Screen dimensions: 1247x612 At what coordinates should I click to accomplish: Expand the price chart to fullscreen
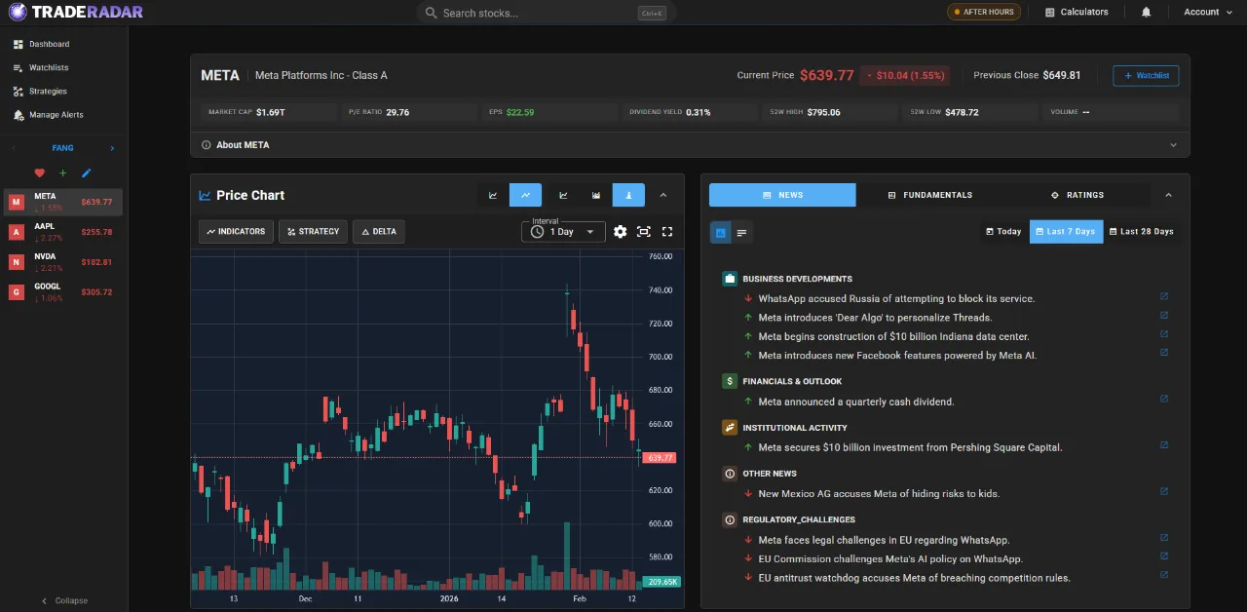(667, 232)
